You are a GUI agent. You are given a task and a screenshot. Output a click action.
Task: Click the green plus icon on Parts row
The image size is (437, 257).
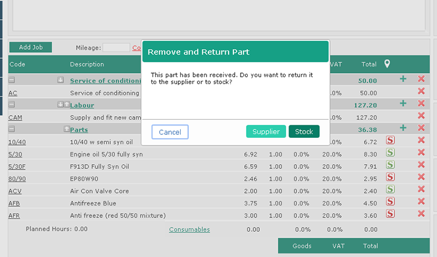[403, 128]
